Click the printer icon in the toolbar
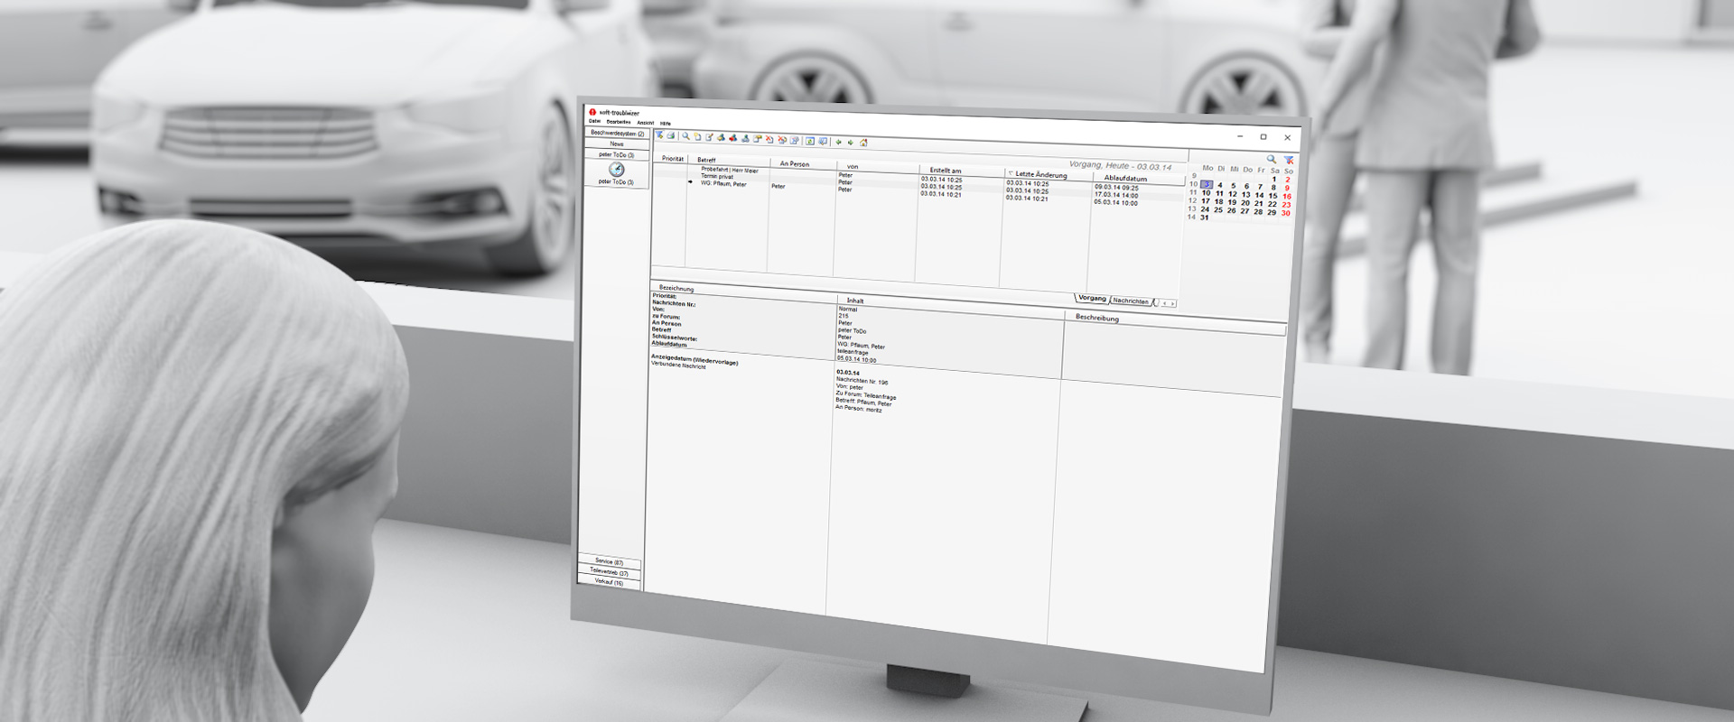 point(671,136)
